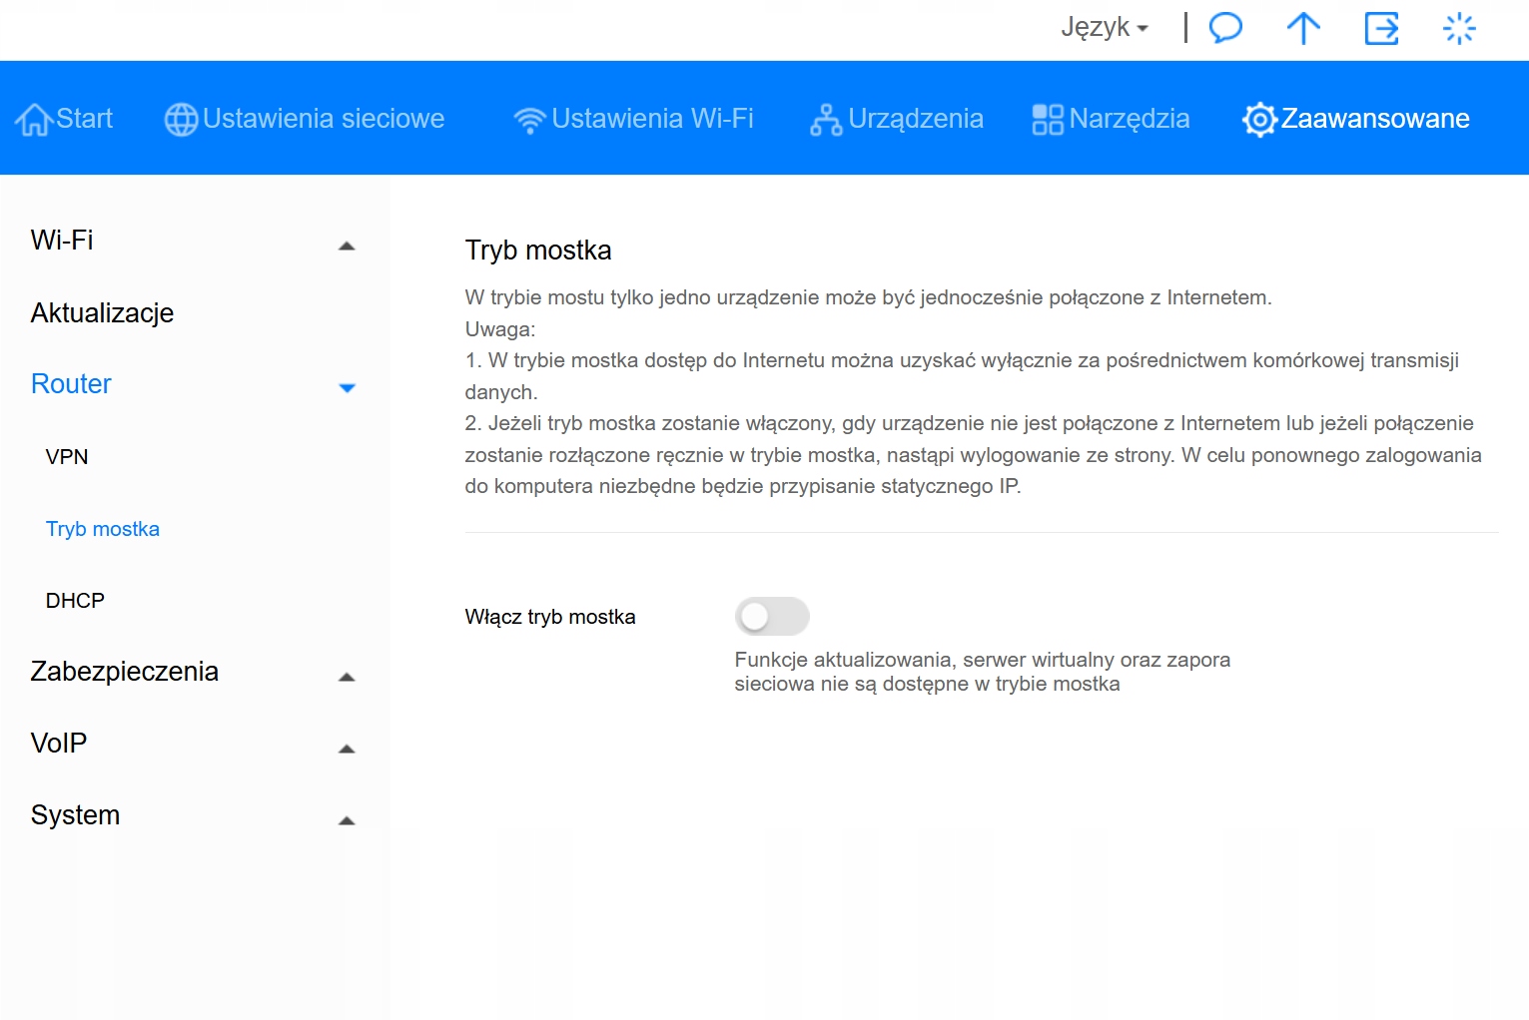Click the logout icon in top bar

[x=1381, y=28]
